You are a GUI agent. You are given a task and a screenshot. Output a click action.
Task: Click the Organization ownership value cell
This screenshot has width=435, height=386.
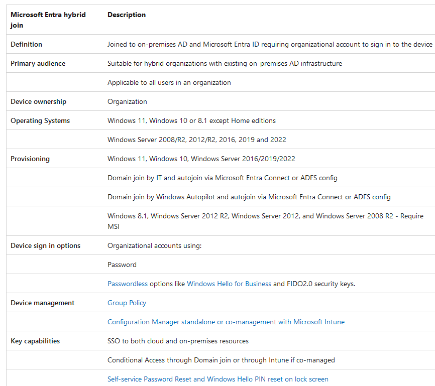coord(127,101)
